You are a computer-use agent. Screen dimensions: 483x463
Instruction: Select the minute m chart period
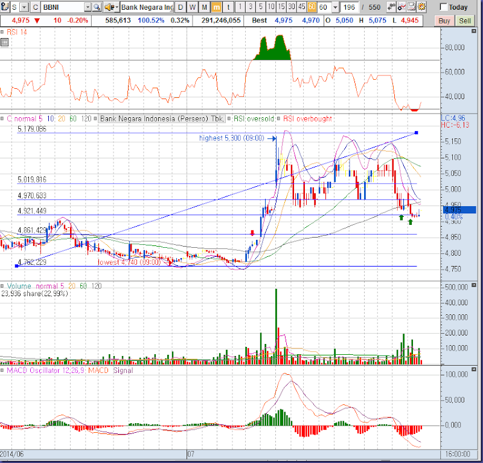(x=217, y=7)
